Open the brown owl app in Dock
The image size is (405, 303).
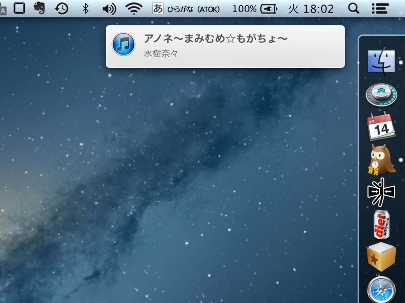pyautogui.click(x=381, y=160)
